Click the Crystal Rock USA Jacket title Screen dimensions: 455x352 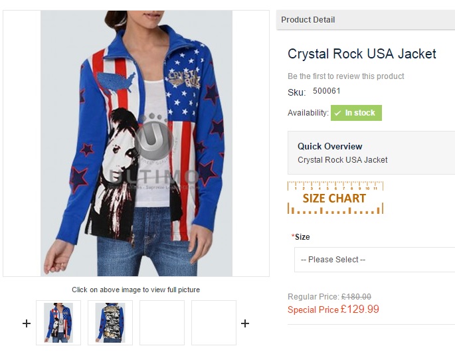362,54
